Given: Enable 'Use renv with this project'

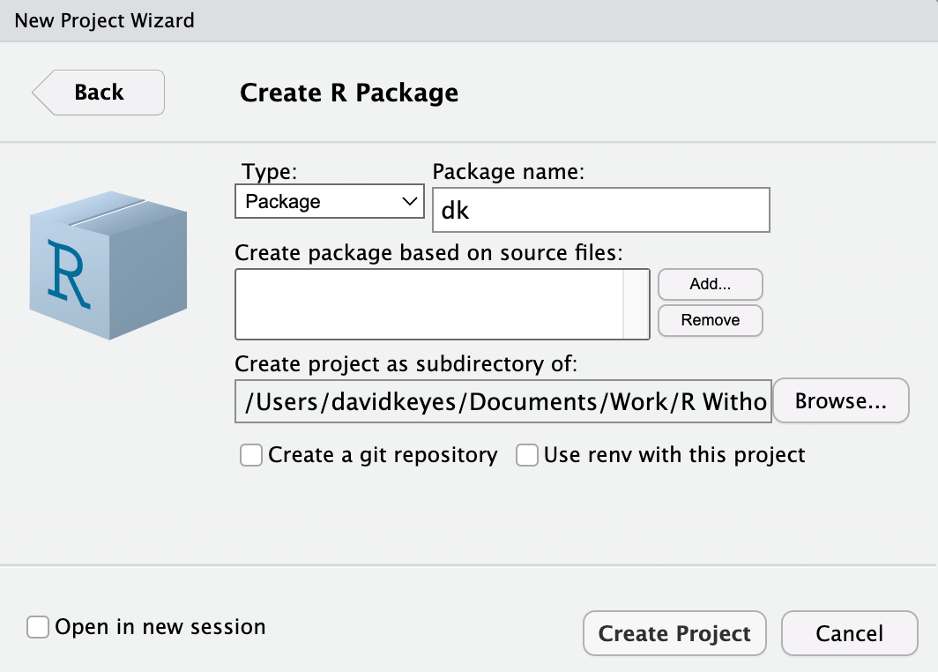Looking at the screenshot, I should pyautogui.click(x=527, y=455).
